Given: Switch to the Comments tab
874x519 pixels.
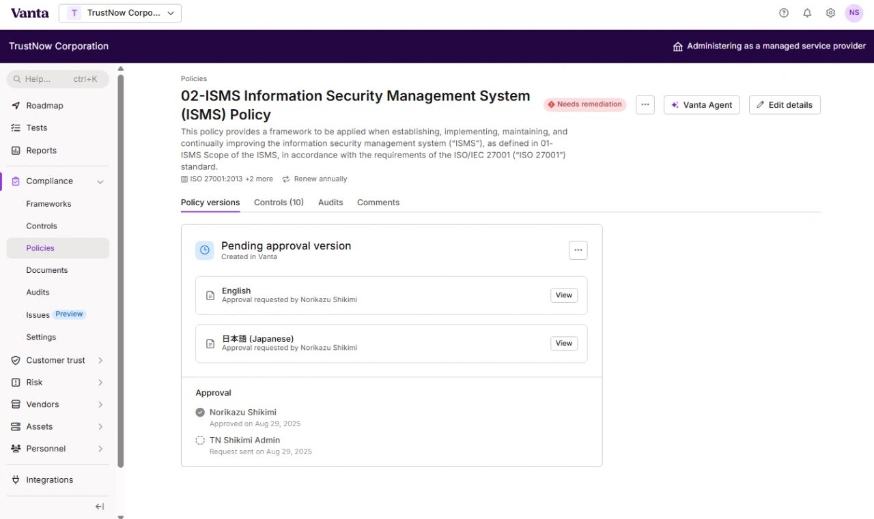Looking at the screenshot, I should 378,203.
